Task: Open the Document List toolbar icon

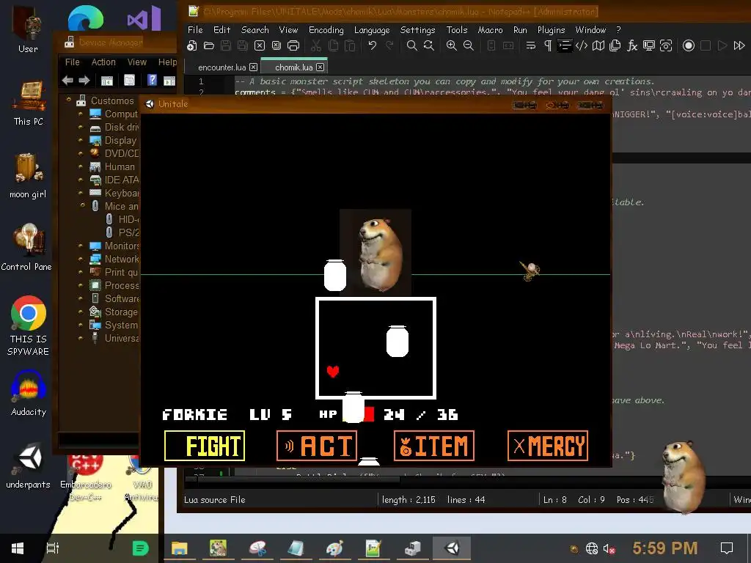Action: tap(615, 45)
